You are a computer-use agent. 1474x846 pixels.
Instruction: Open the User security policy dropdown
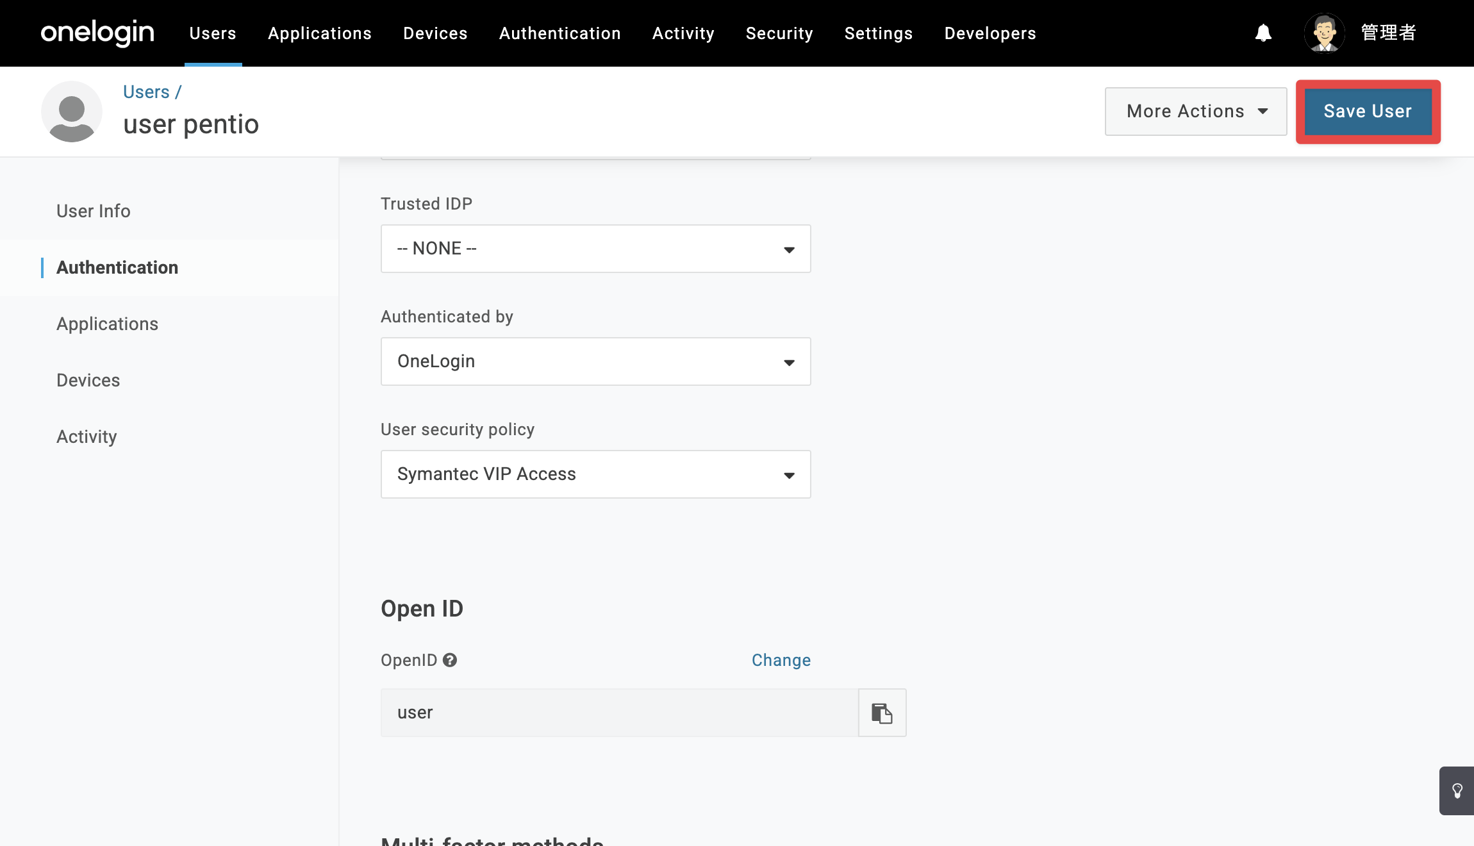tap(596, 474)
